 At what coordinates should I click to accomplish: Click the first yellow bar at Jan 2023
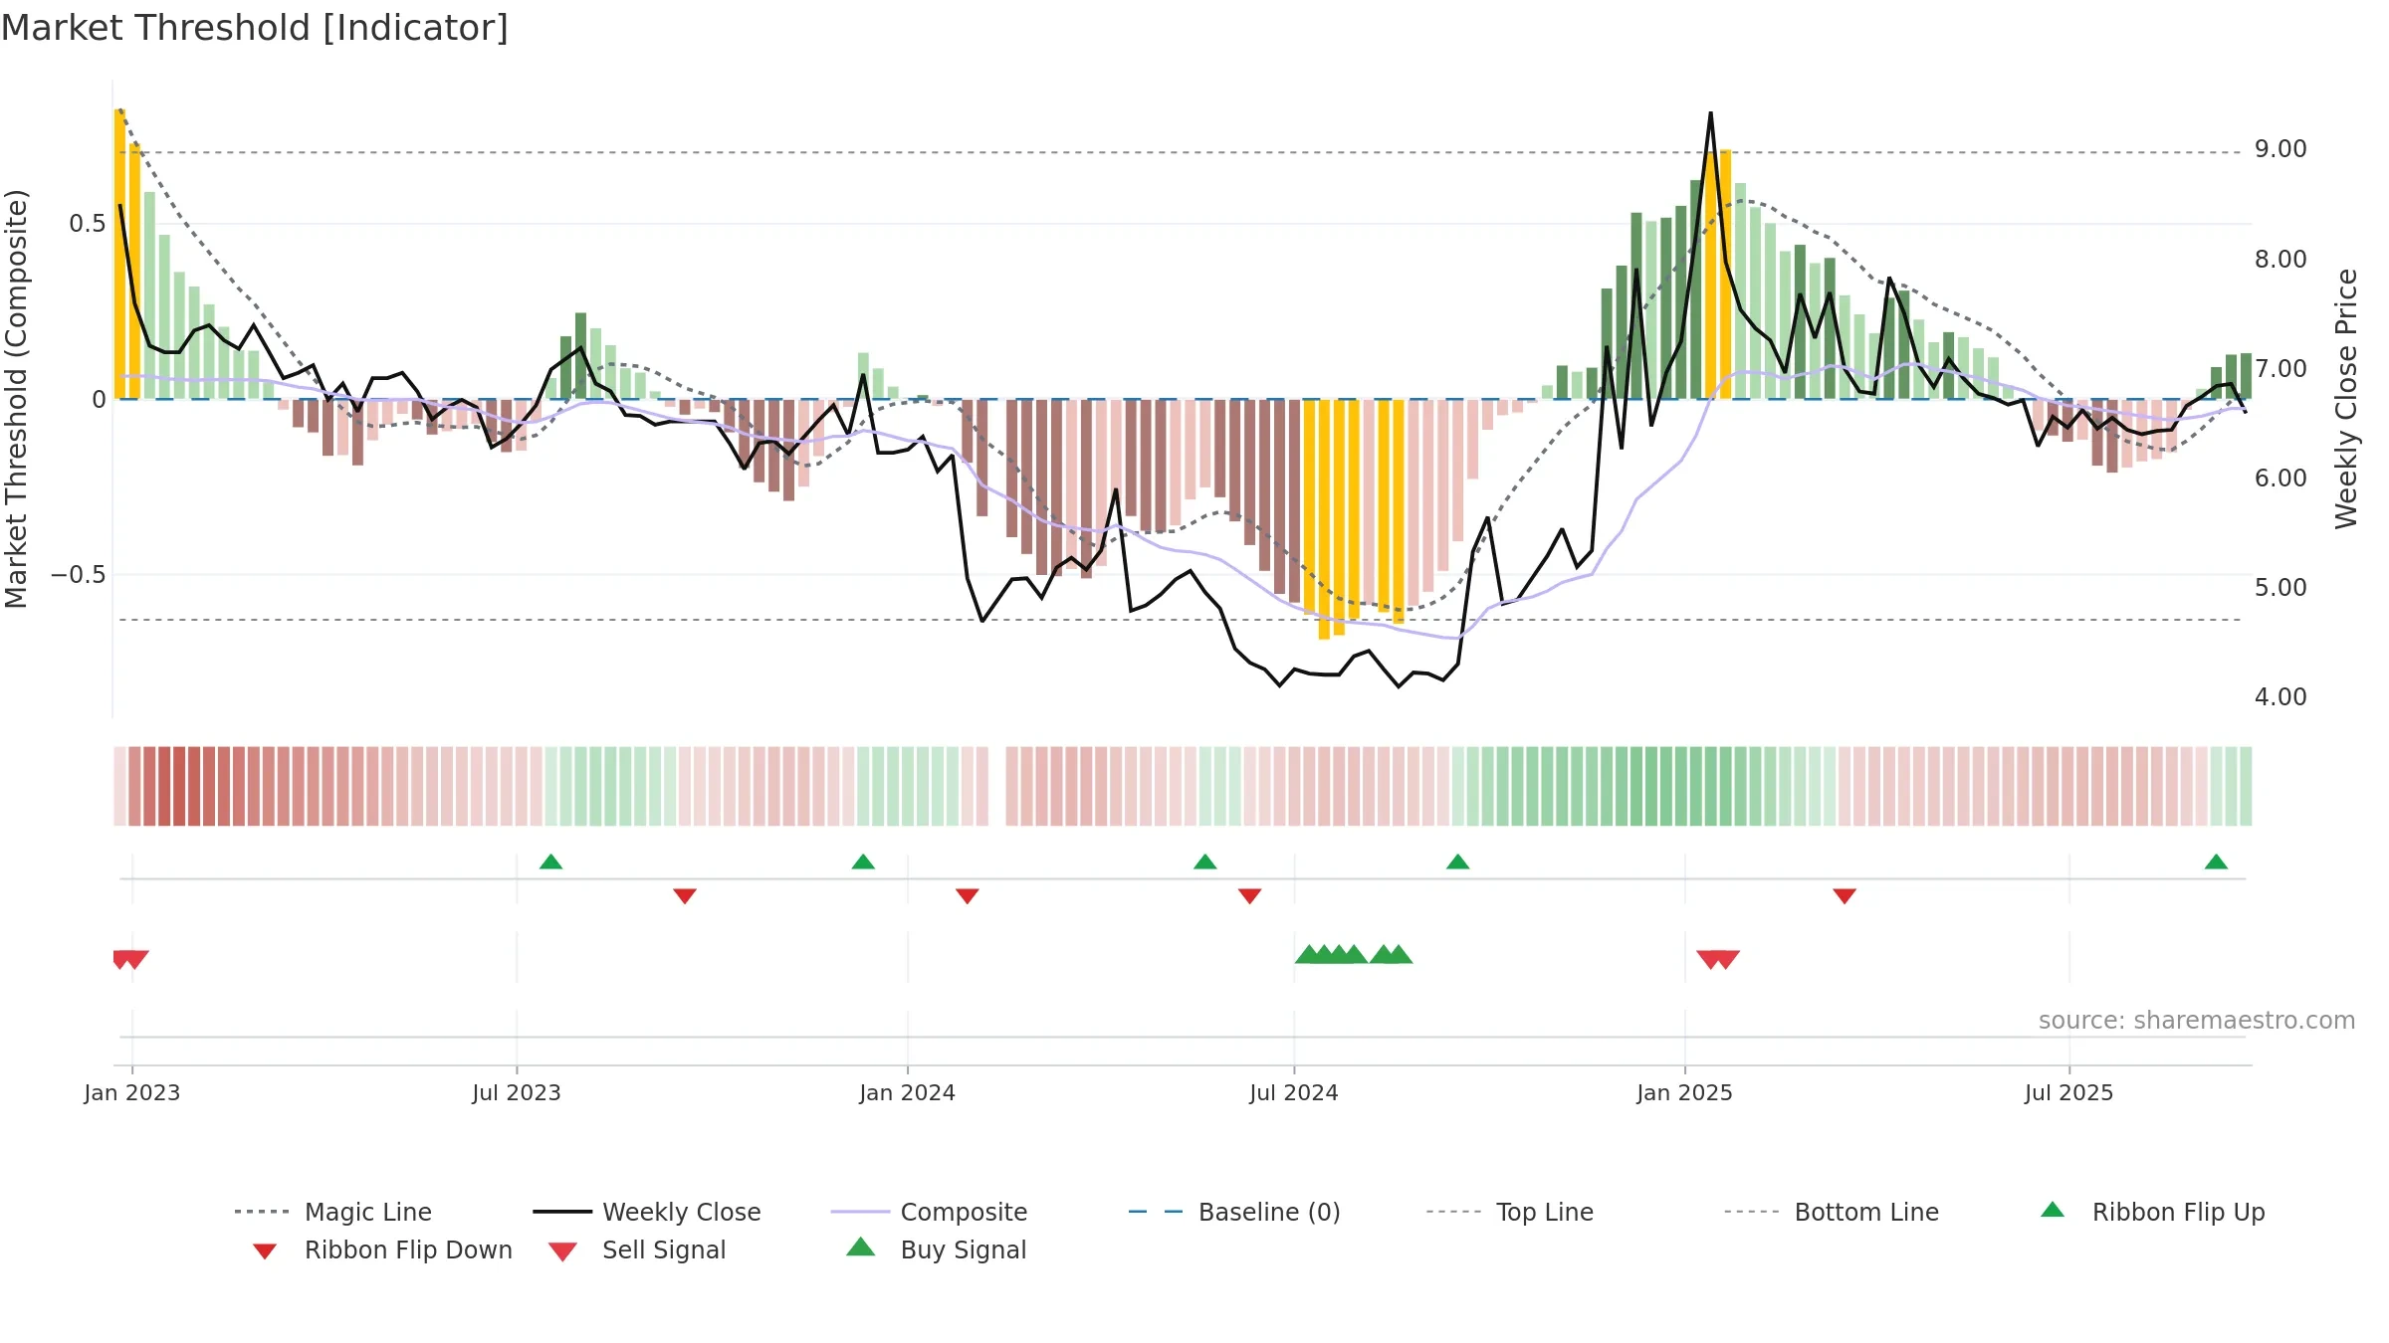(x=120, y=254)
